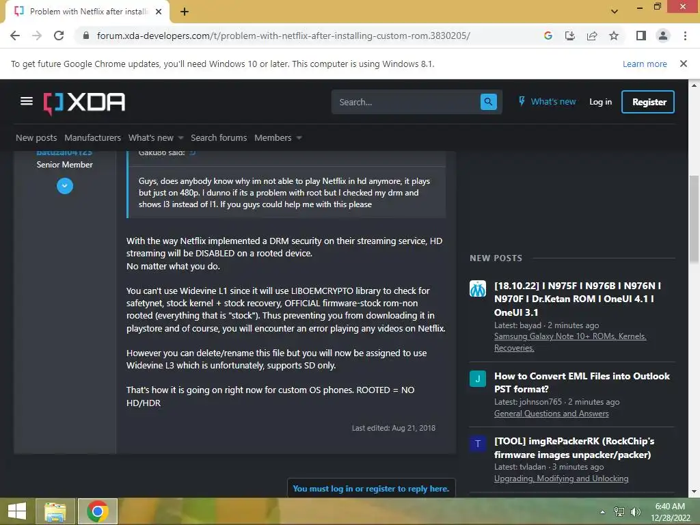Show hidden system tray icons
The height and width of the screenshot is (525, 700).
point(603,512)
